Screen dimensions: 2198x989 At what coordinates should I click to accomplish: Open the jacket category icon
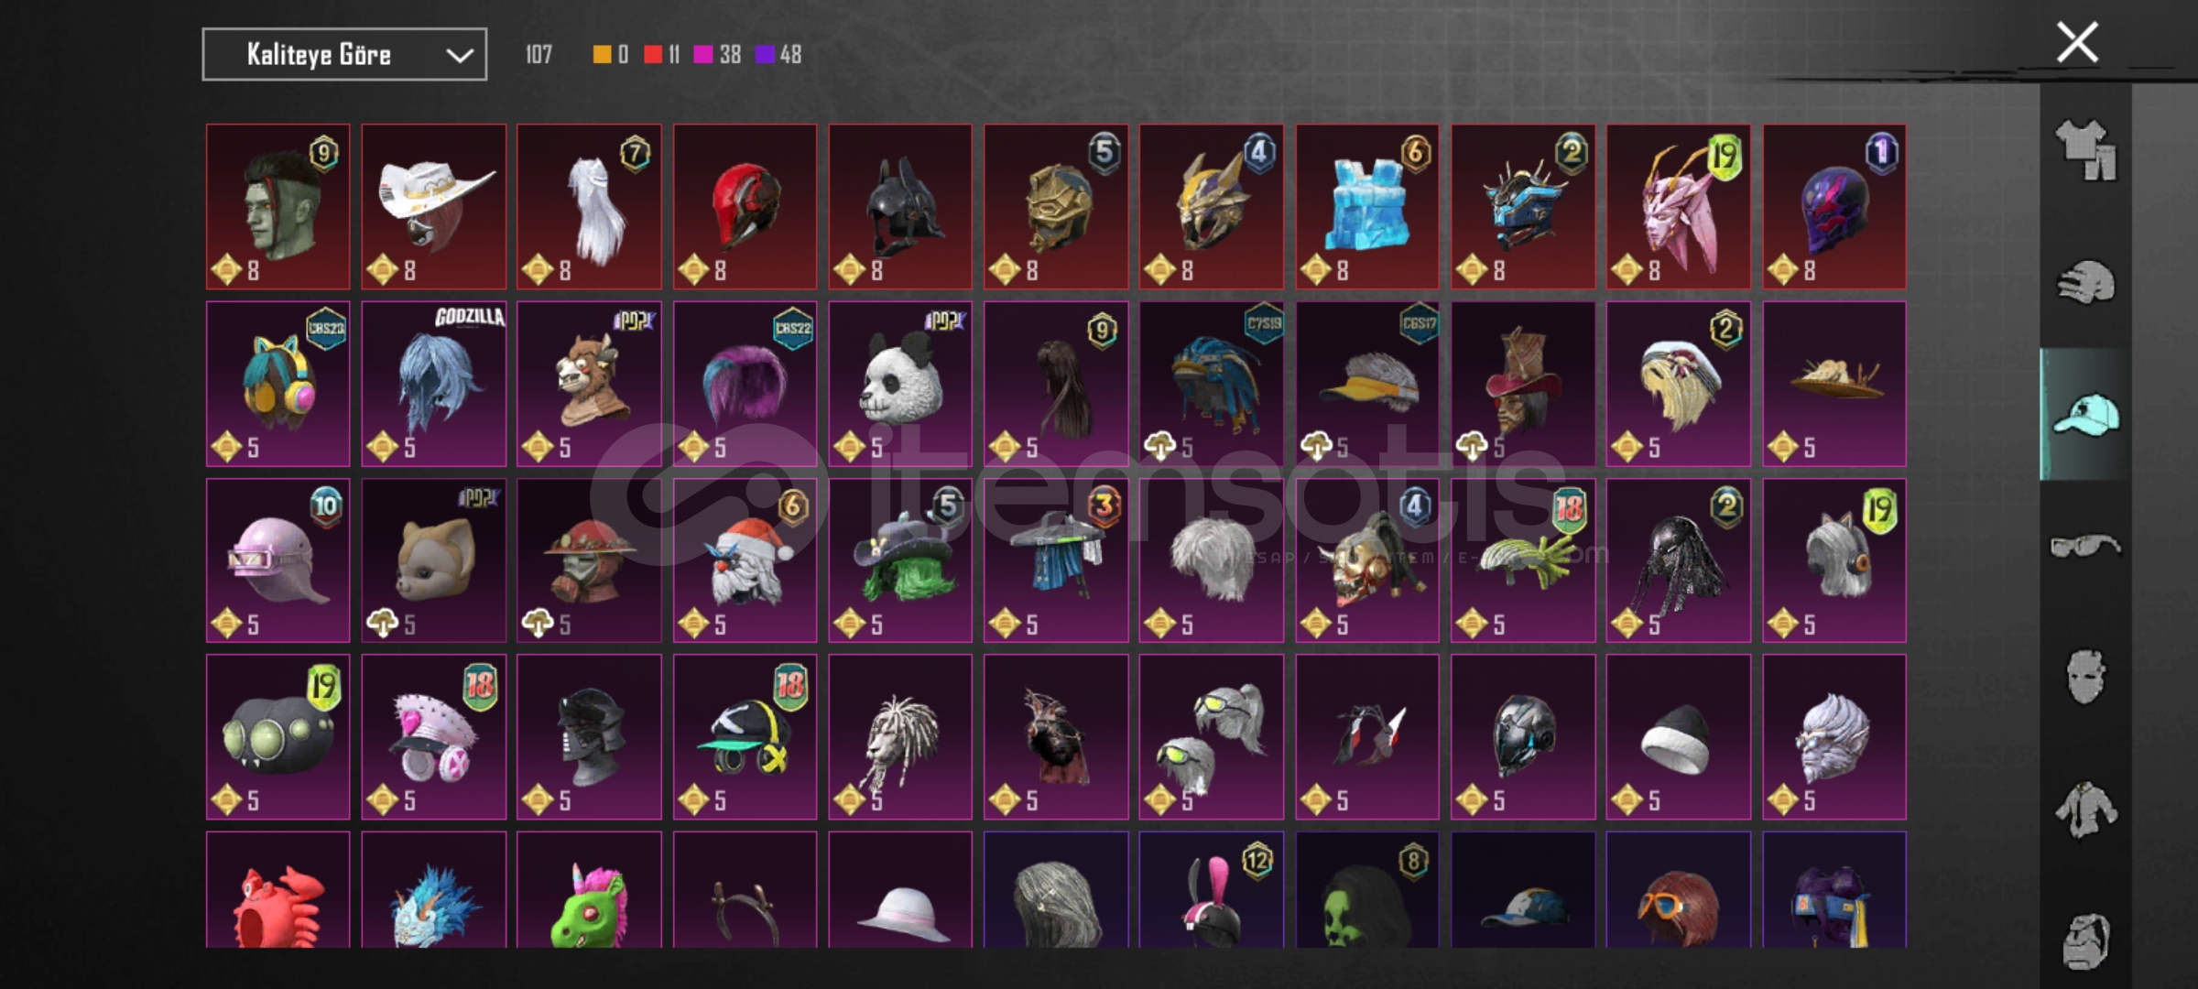[2085, 810]
